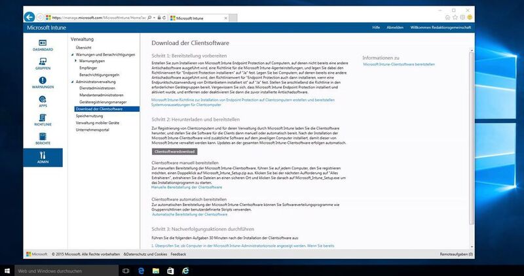Click the URL address field
The image size is (524, 276).
pos(99,18)
